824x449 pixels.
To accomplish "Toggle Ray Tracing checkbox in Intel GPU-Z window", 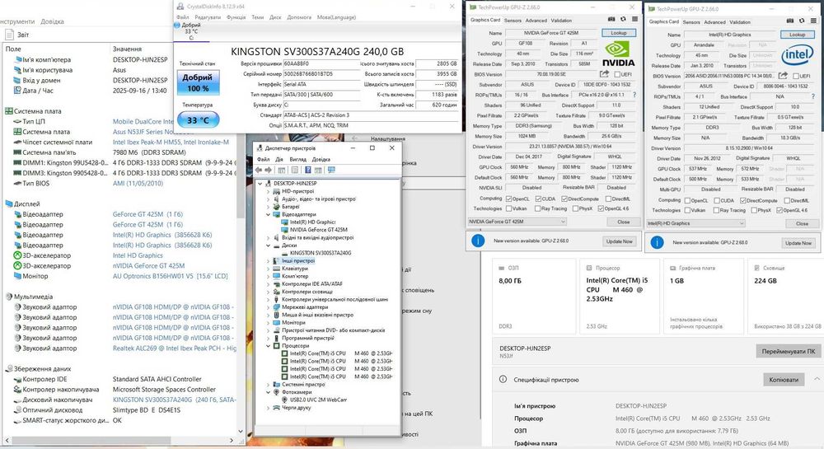I will pos(716,210).
